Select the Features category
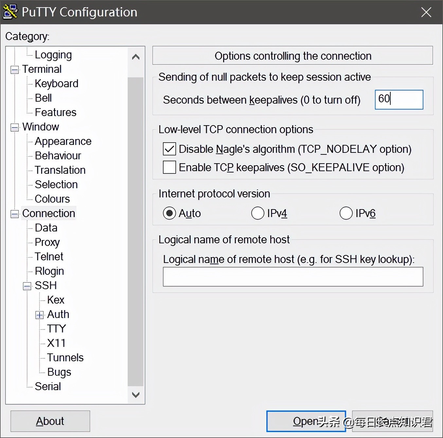This screenshot has width=443, height=438. (x=56, y=112)
